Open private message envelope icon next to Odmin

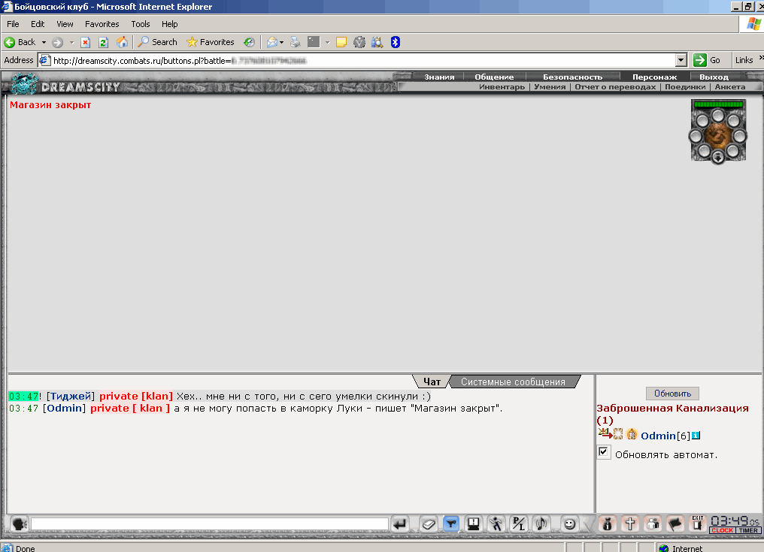point(605,433)
